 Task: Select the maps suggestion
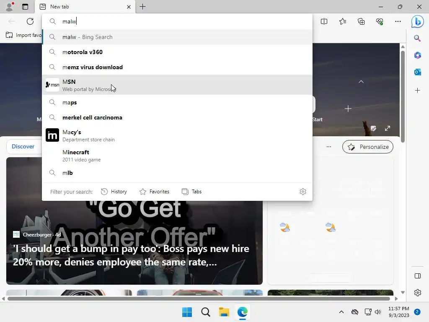177,102
